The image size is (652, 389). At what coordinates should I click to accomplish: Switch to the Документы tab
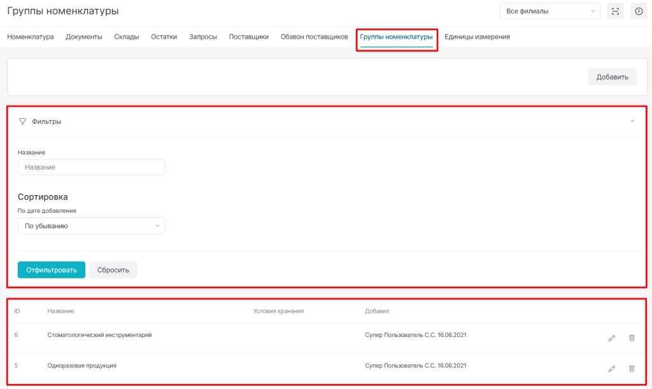pyautogui.click(x=84, y=36)
